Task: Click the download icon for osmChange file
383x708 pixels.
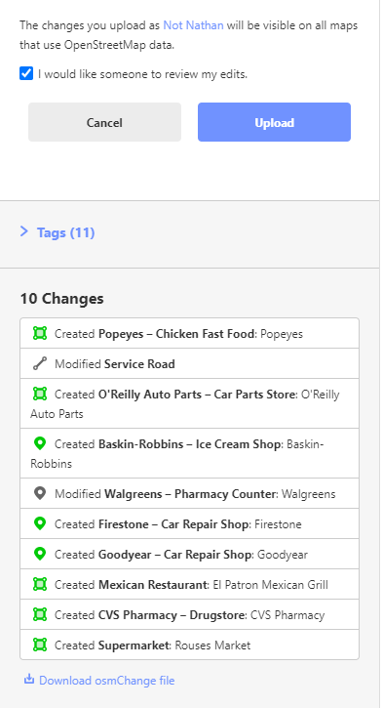Action: tap(29, 679)
